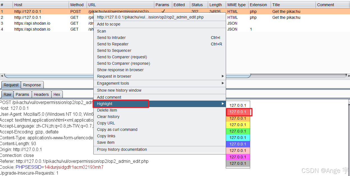Open the Headers view tab
The width and height of the screenshot is (350, 176).
(42, 94)
